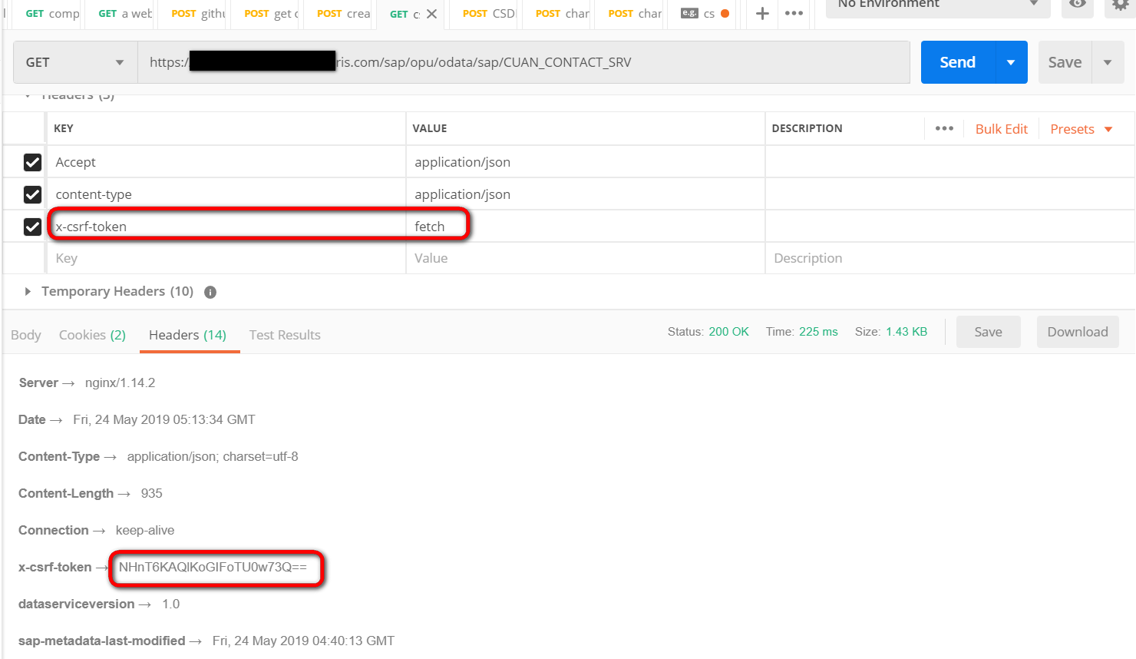Switch to the Cookies response tab
1136x659 pixels.
click(x=91, y=335)
